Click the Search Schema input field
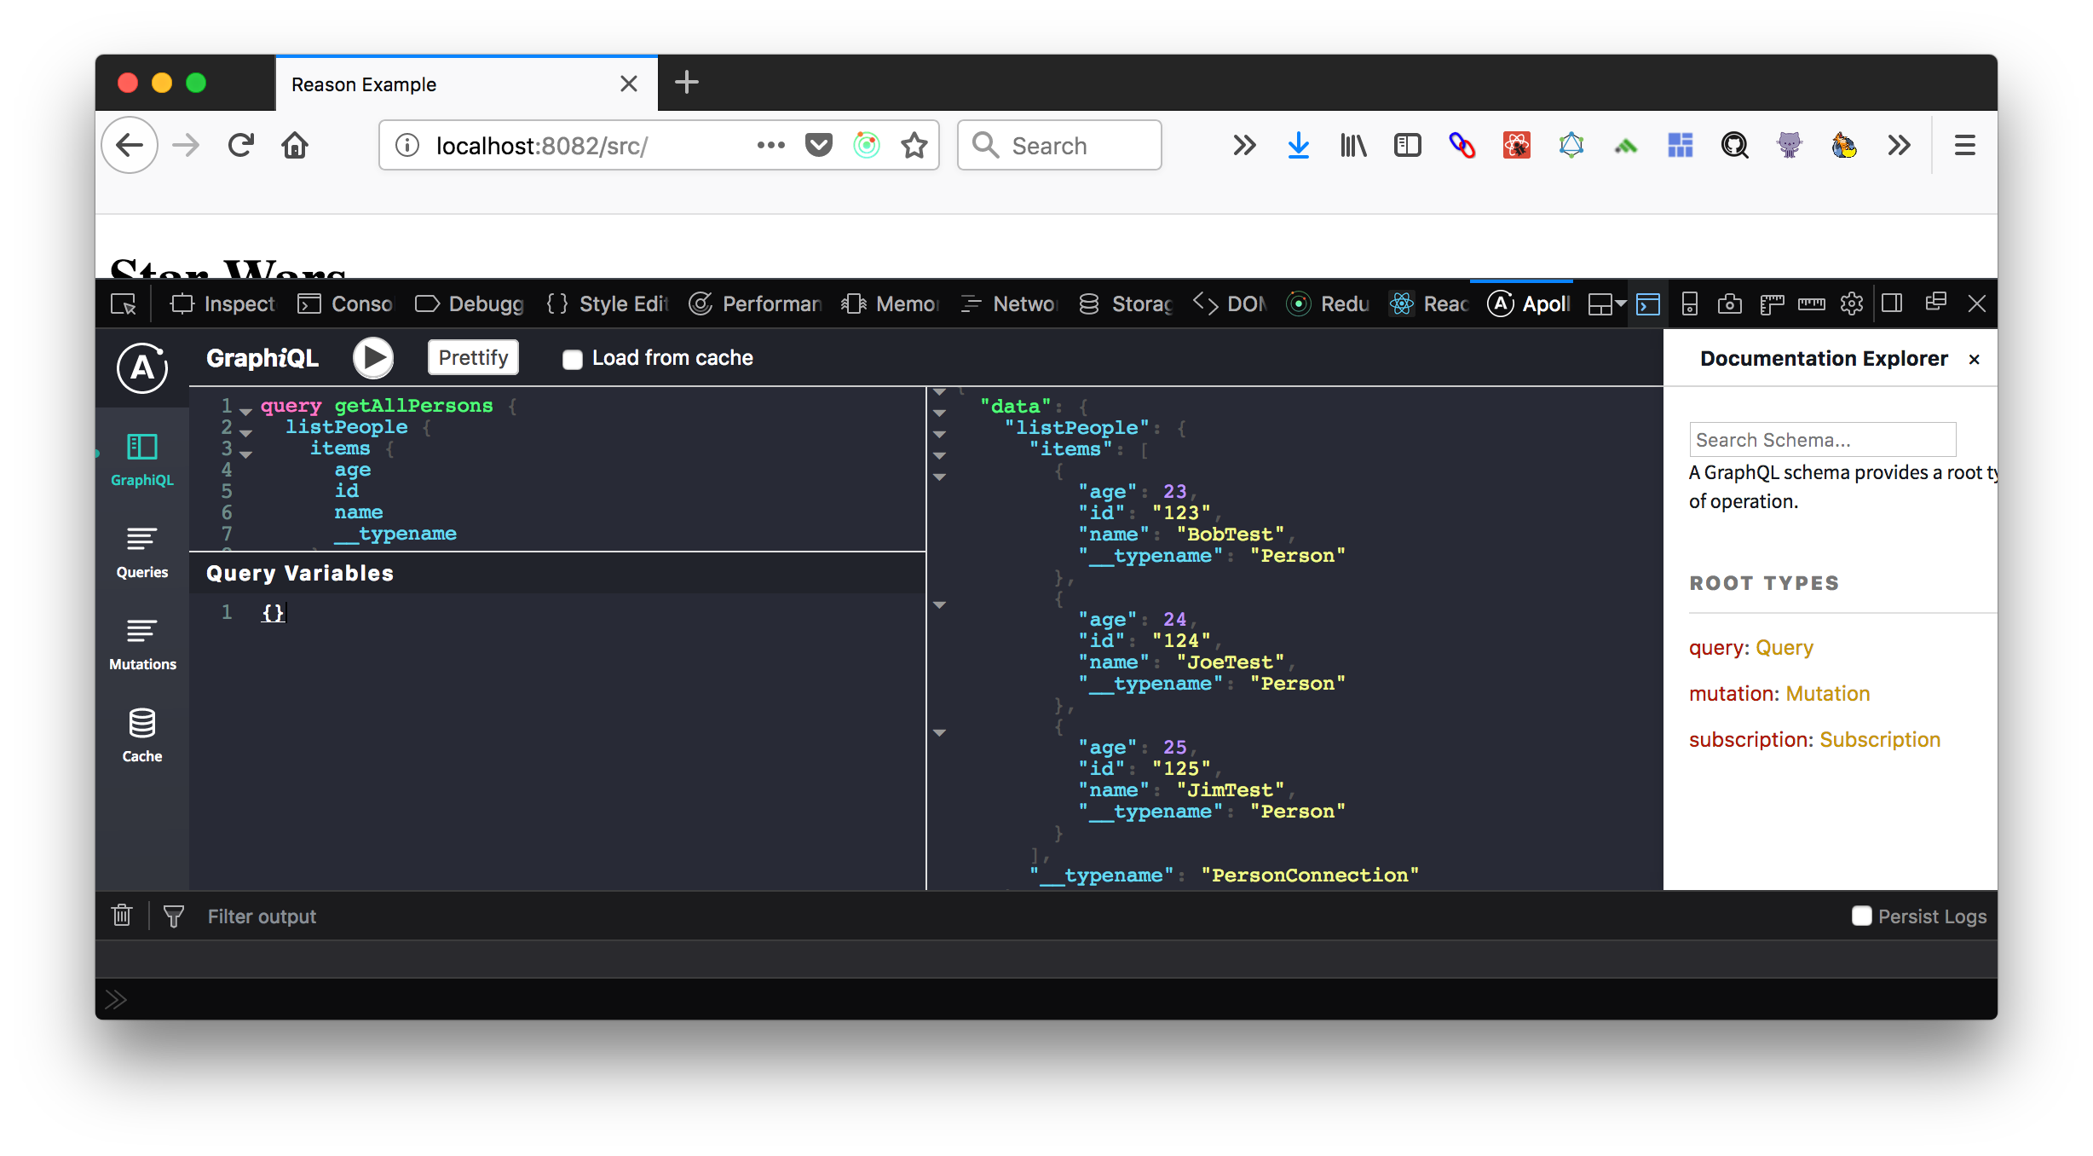2093x1156 pixels. pos(1823,438)
